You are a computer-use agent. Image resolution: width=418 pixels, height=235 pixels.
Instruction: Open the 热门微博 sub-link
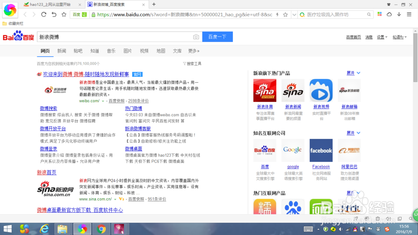pos(134,108)
